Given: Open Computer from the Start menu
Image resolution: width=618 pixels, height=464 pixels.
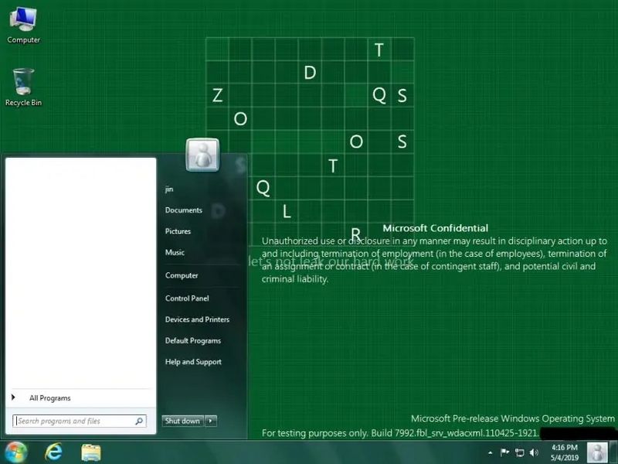Looking at the screenshot, I should (x=182, y=275).
